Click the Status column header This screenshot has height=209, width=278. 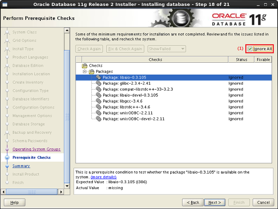[241, 60]
